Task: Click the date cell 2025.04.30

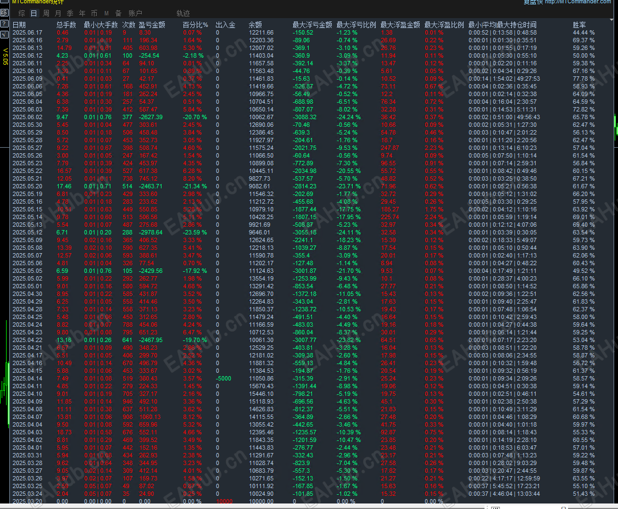Action: point(27,294)
